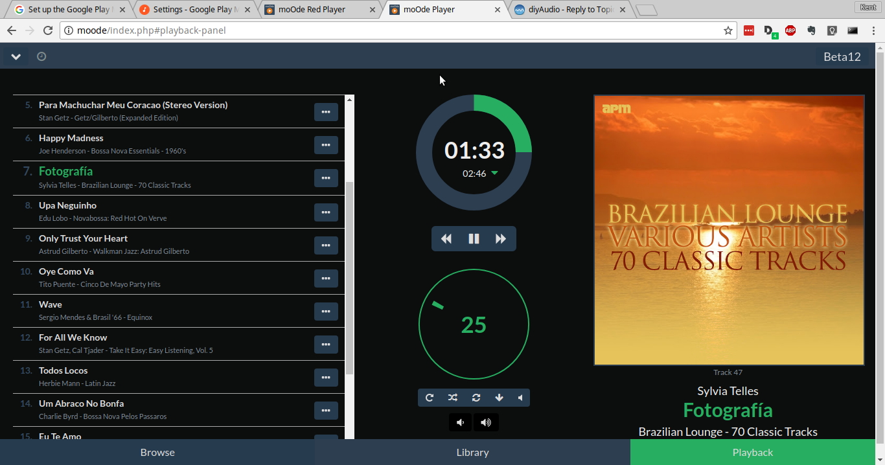Toggle time display via green triangle by 02:46
The height and width of the screenshot is (465, 885).
tap(494, 173)
